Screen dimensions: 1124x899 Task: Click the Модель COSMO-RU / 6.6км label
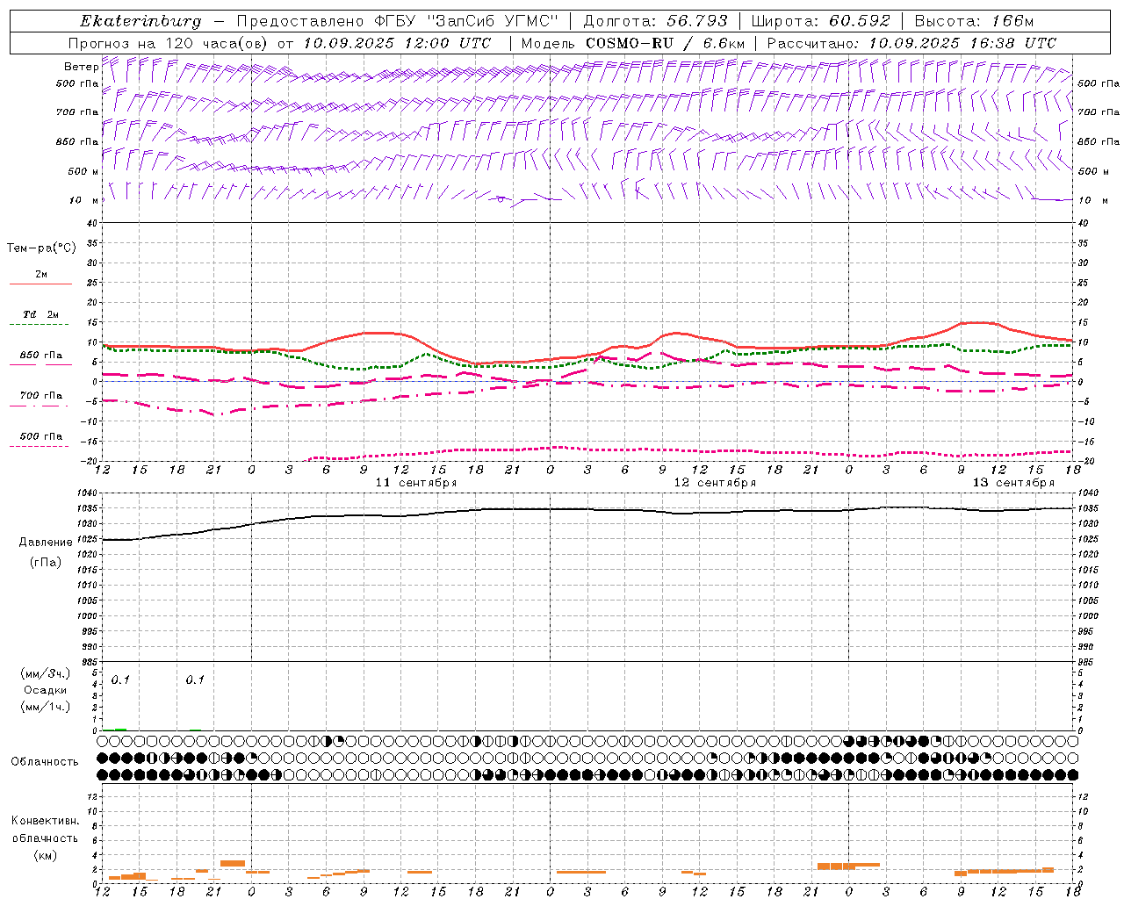632,43
